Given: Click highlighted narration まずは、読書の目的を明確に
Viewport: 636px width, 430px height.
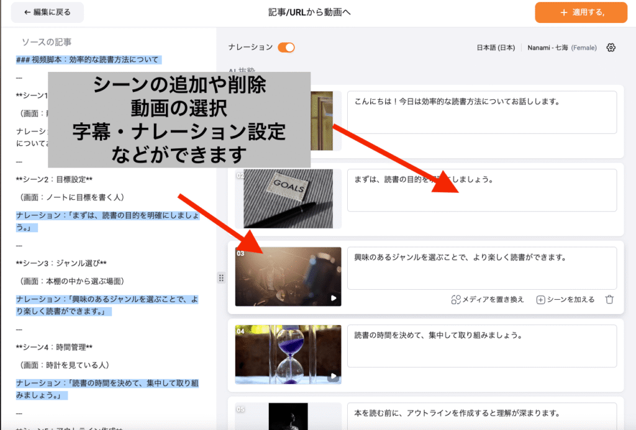Looking at the screenshot, I should coord(107,222).
